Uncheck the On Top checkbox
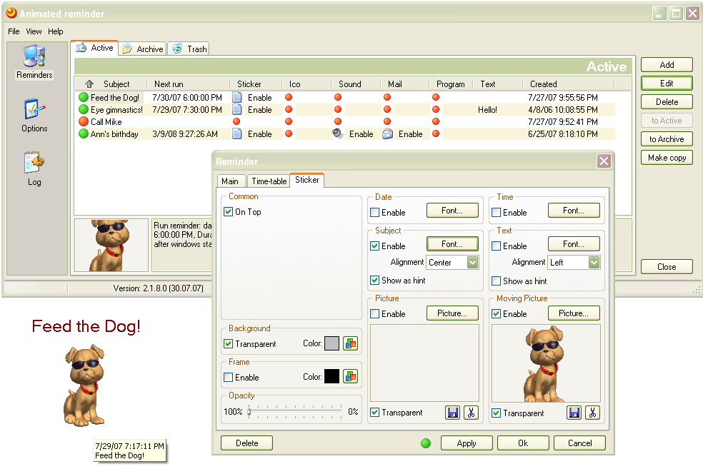Viewport: 703px width, 469px height. click(229, 212)
